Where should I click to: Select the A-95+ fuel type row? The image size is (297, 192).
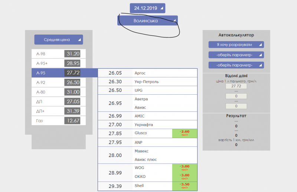click(58, 64)
